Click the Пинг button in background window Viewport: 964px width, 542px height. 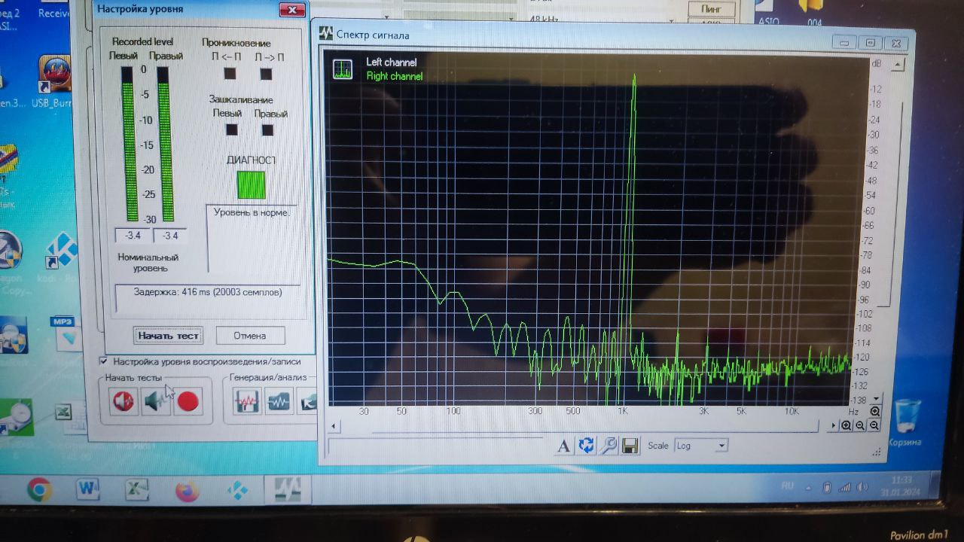pyautogui.click(x=712, y=9)
